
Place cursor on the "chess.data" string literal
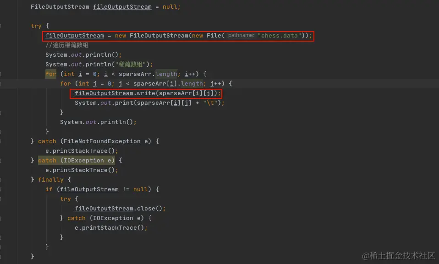[280, 36]
